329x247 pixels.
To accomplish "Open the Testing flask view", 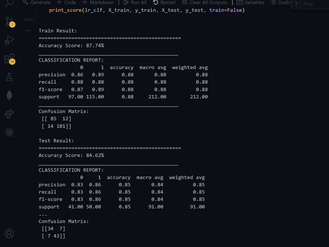I will (x=9, y=77).
